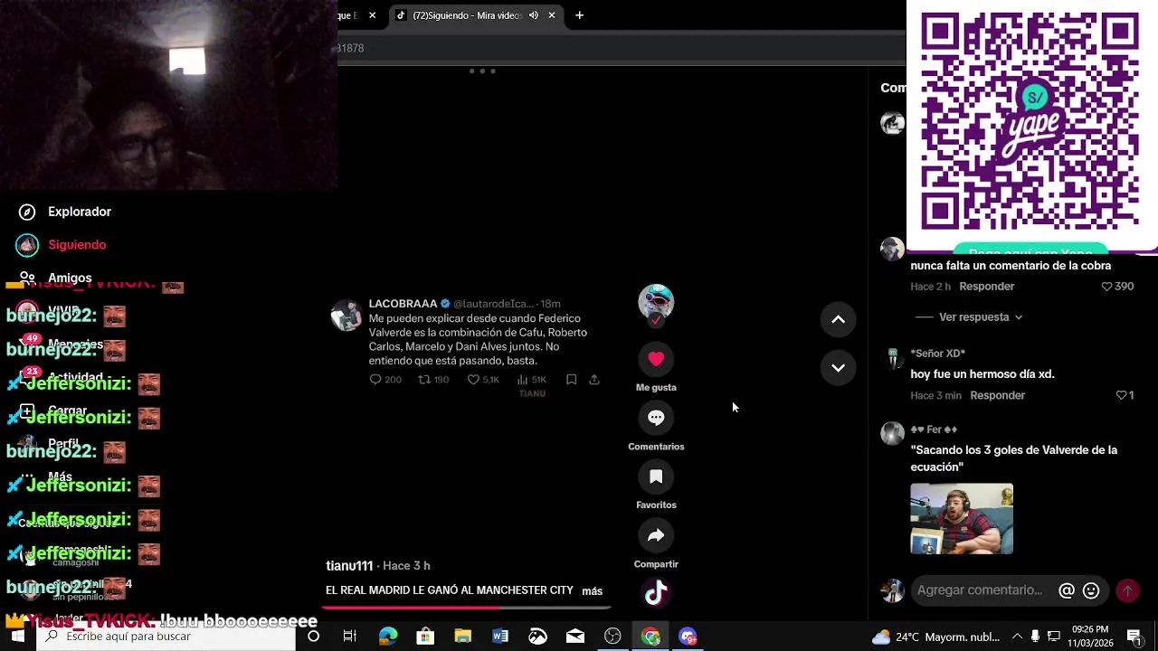Click 'Me gusta' label under heart
Viewport: 1158px width, 651px height.
pos(656,387)
